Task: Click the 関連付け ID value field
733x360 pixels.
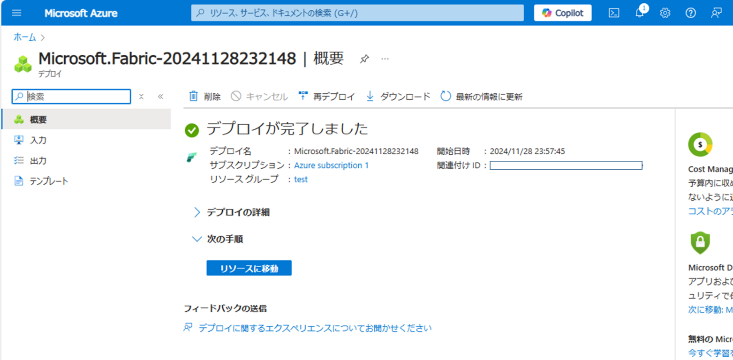Action: pos(566,165)
